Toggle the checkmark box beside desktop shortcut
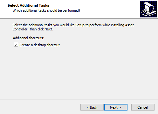158x114 pixels. pos(16,45)
